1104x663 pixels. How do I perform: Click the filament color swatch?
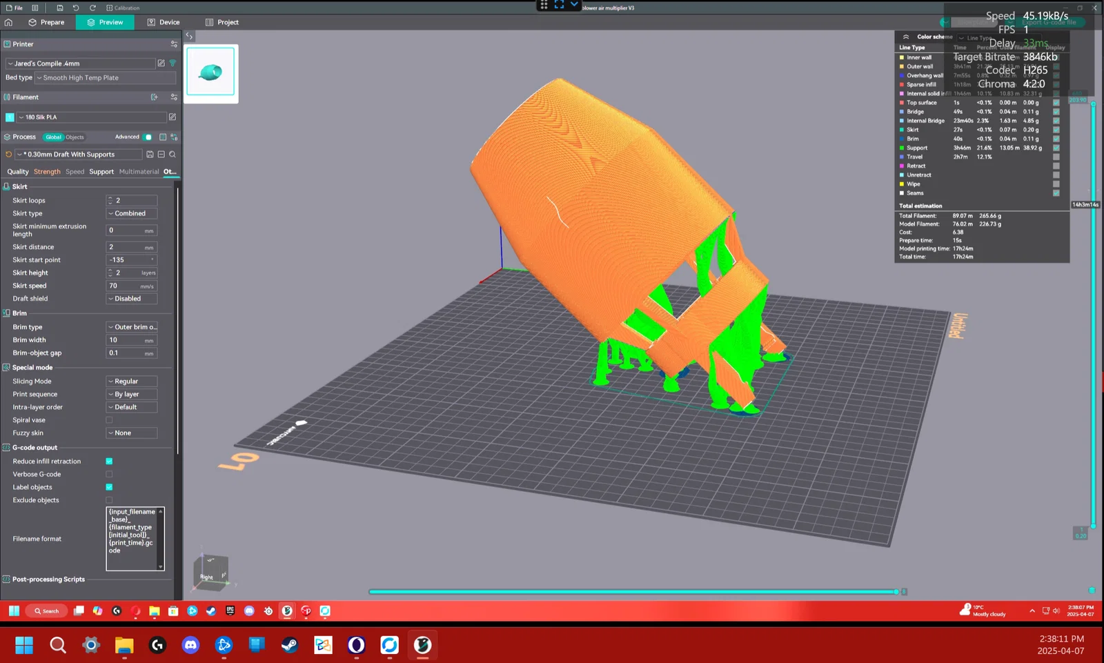(10, 117)
